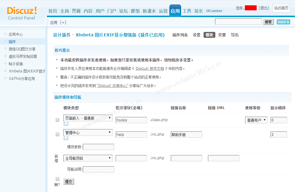Open 应用中心 in the sidebar
Screen dimensions: 295x192
[x=16, y=34]
